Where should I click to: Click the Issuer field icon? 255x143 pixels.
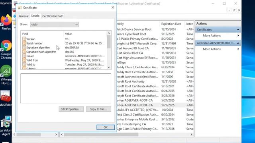point(24,56)
